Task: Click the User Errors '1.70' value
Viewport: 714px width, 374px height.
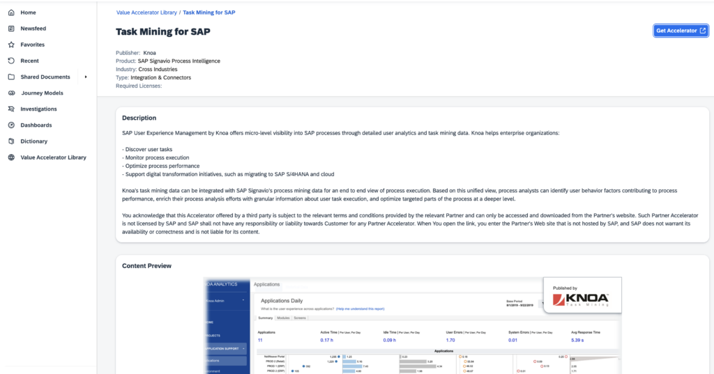Action: click(450, 341)
